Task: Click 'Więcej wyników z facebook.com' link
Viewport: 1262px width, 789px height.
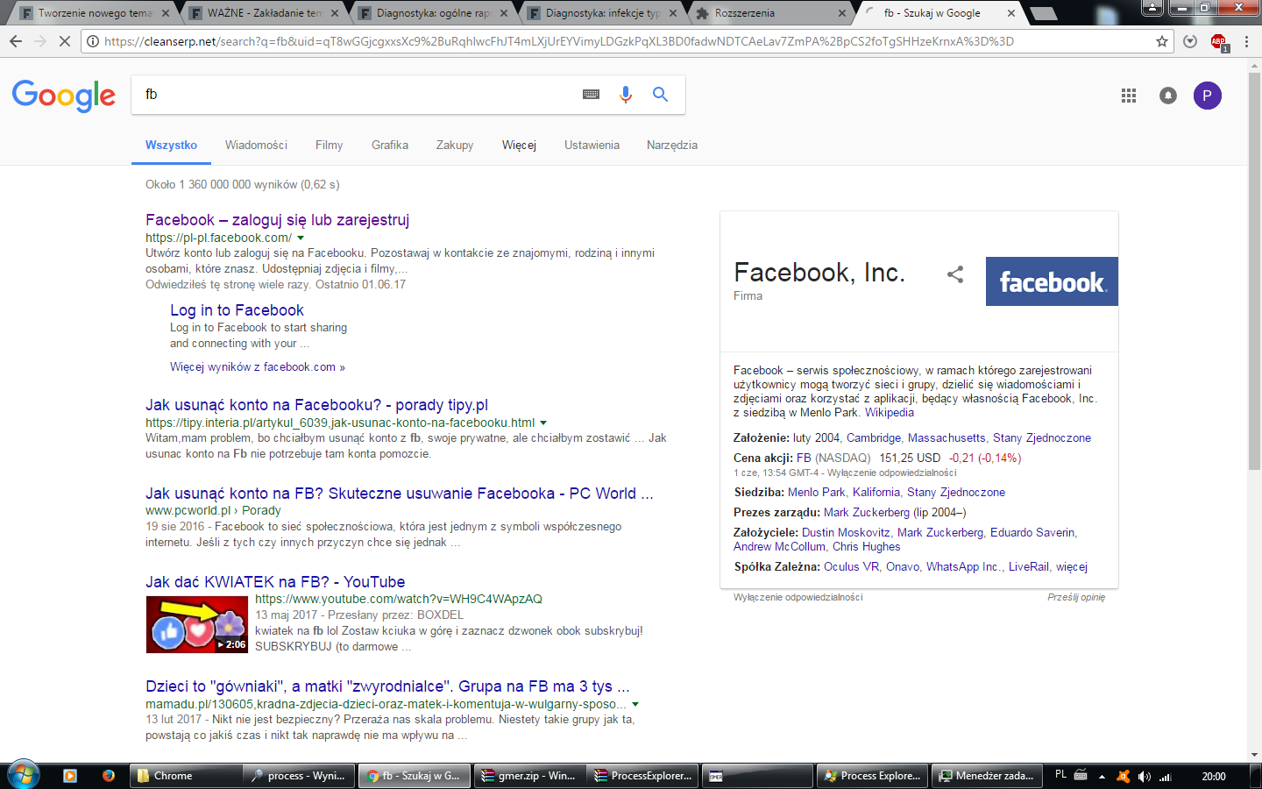Action: pos(258,367)
